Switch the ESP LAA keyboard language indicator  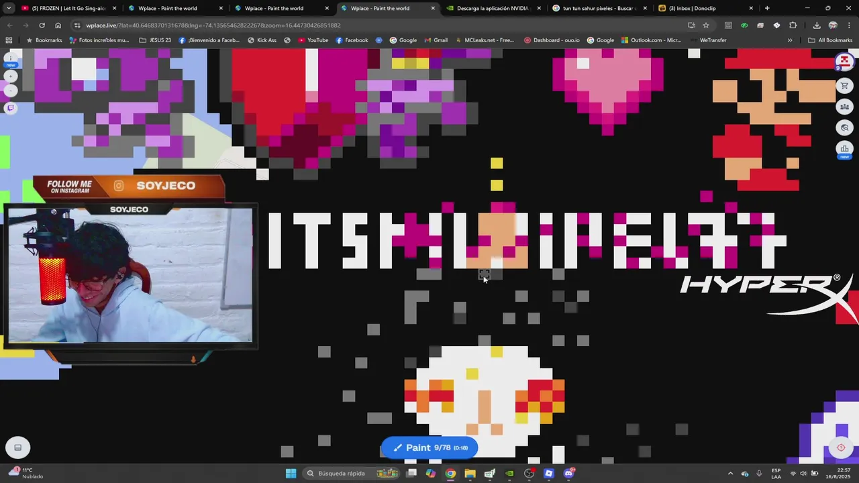tap(776, 474)
